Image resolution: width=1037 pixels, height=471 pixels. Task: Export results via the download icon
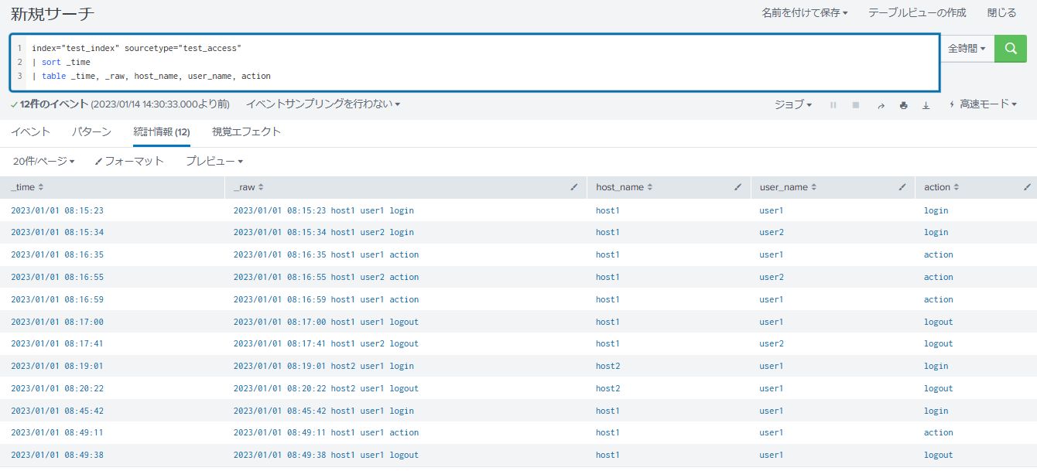(926, 104)
